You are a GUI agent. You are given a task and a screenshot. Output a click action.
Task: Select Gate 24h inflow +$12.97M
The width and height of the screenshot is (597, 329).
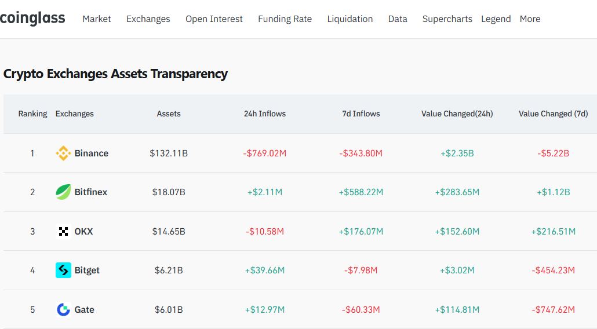pos(265,310)
